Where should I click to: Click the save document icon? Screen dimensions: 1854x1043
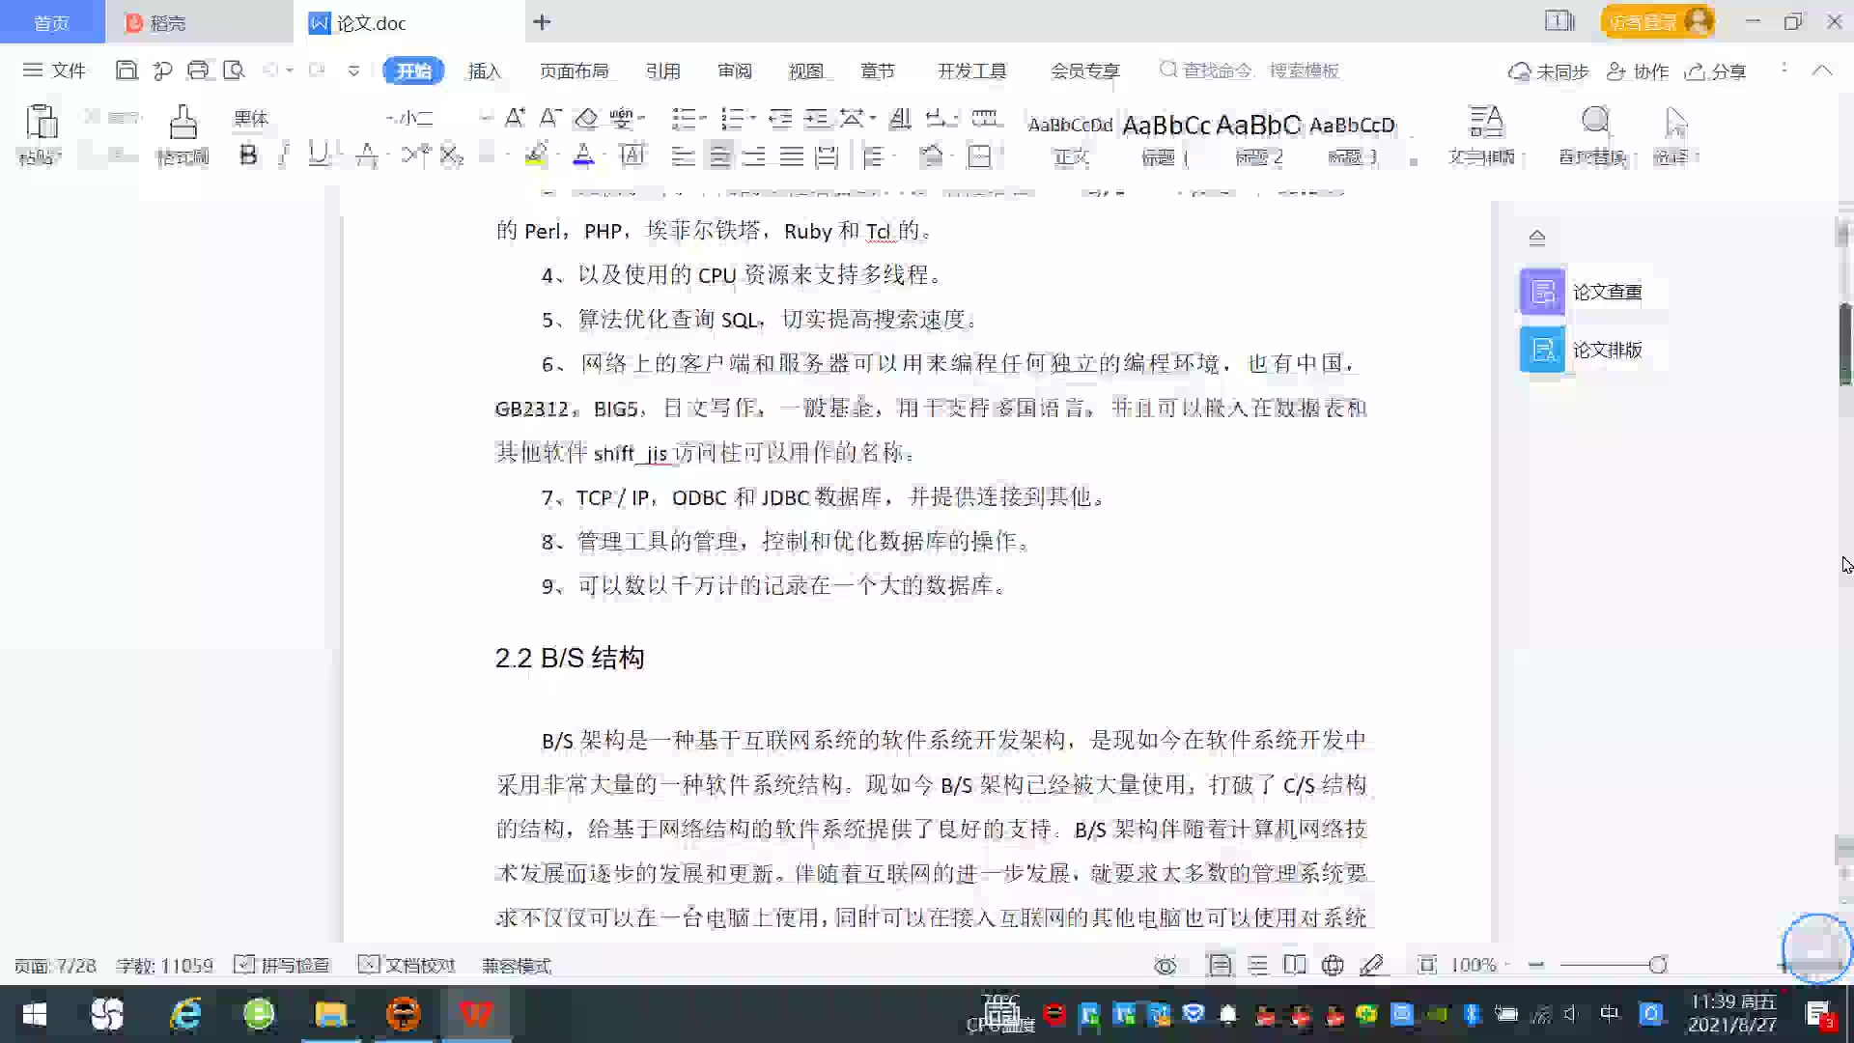point(126,70)
